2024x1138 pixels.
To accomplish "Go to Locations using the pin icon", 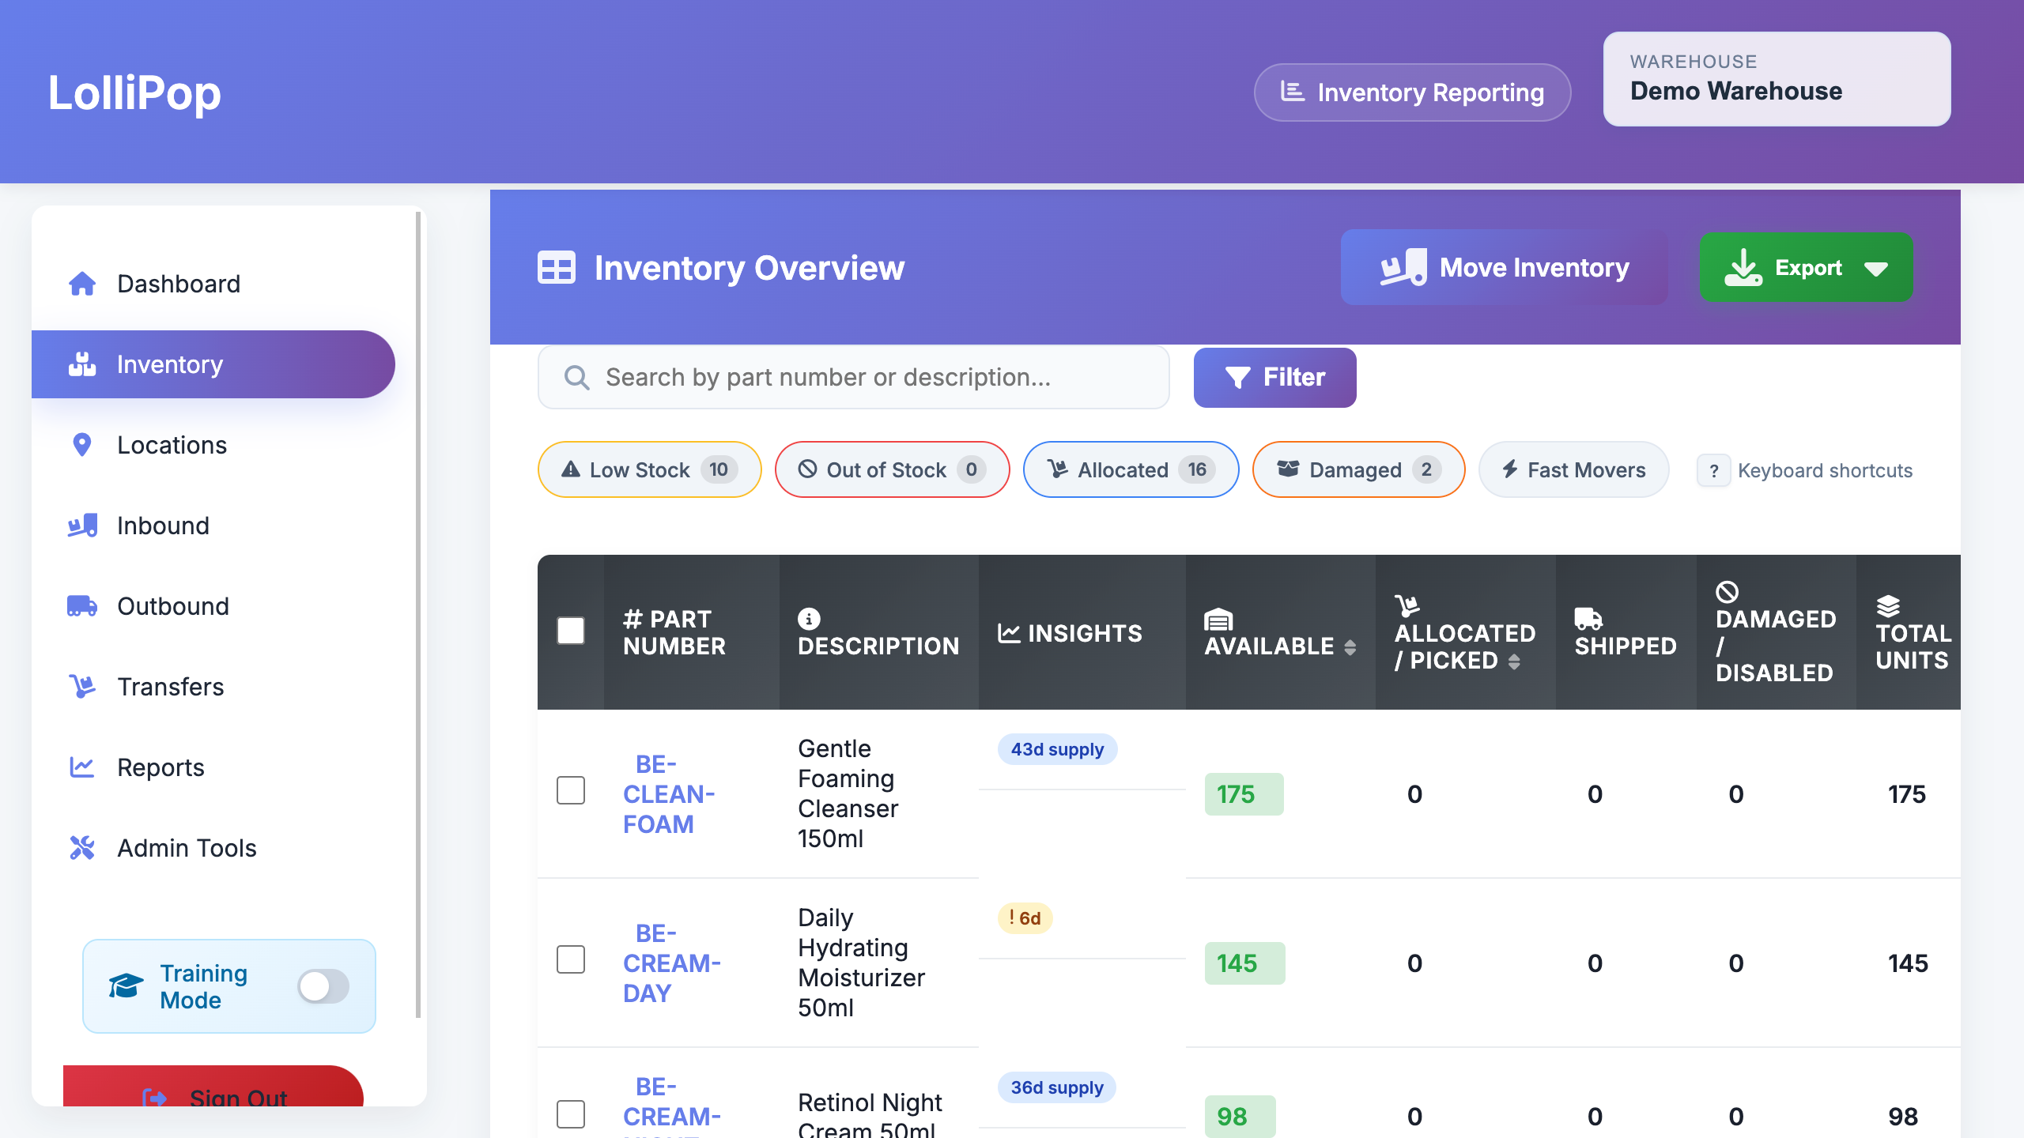I will (x=172, y=445).
